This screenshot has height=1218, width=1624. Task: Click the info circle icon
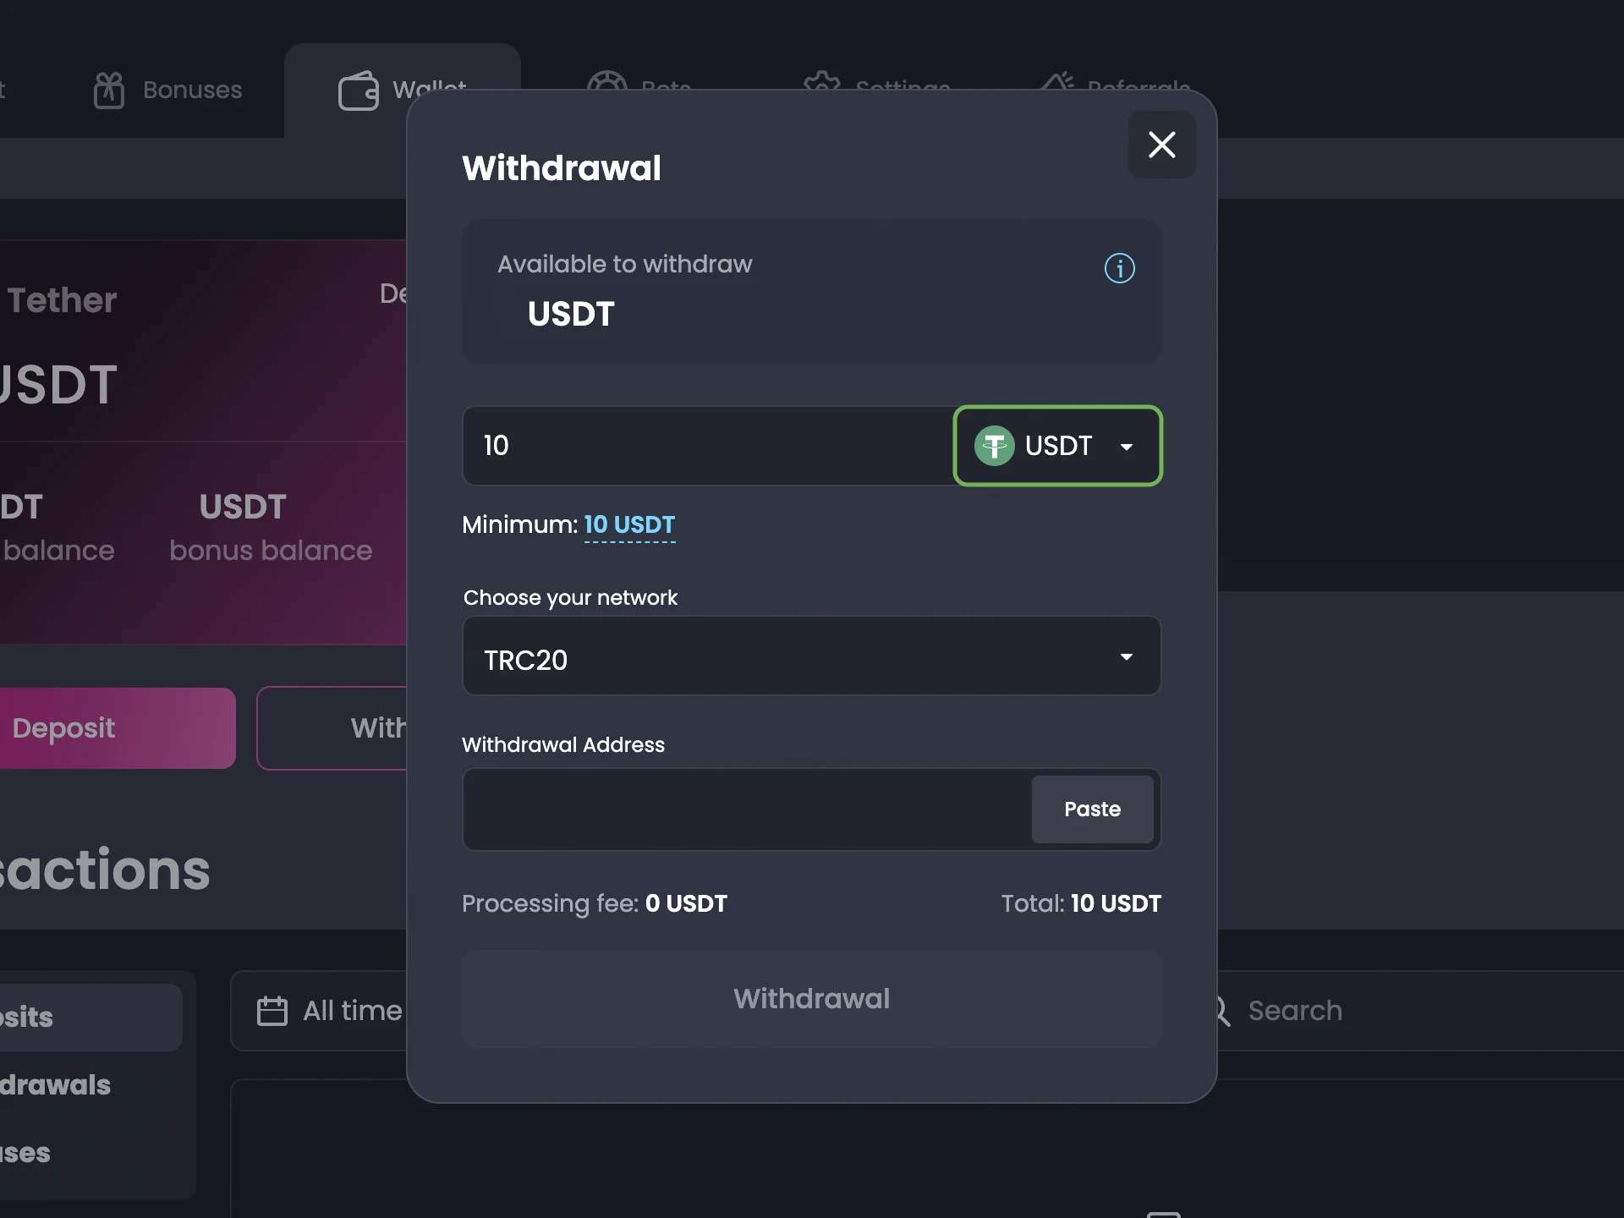click(x=1116, y=267)
